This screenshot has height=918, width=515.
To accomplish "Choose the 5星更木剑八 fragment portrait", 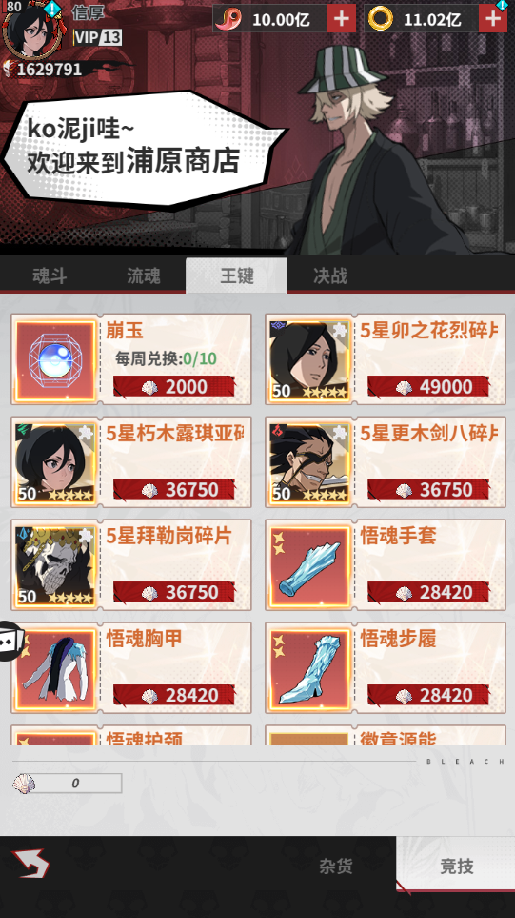I will click(x=309, y=462).
